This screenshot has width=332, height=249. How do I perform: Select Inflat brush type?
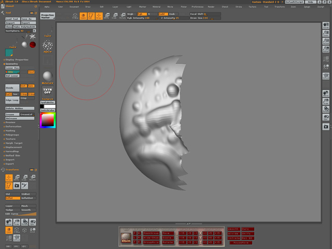(x=12, y=198)
